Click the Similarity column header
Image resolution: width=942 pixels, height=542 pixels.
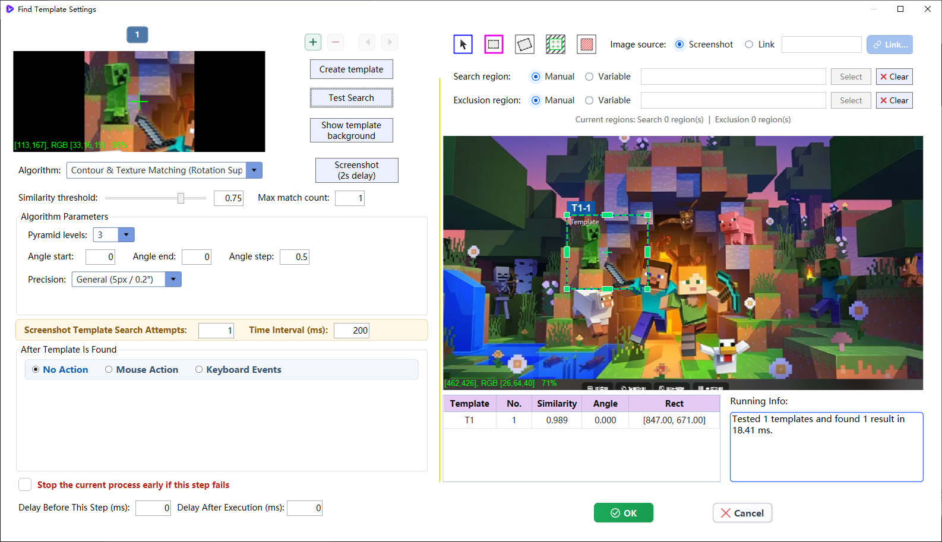tap(557, 404)
